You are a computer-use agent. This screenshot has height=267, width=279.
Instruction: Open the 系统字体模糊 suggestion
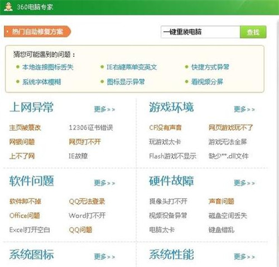[42, 82]
